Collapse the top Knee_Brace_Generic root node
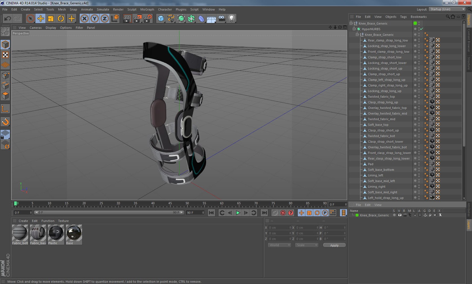The width and height of the screenshot is (472, 284). (351, 23)
